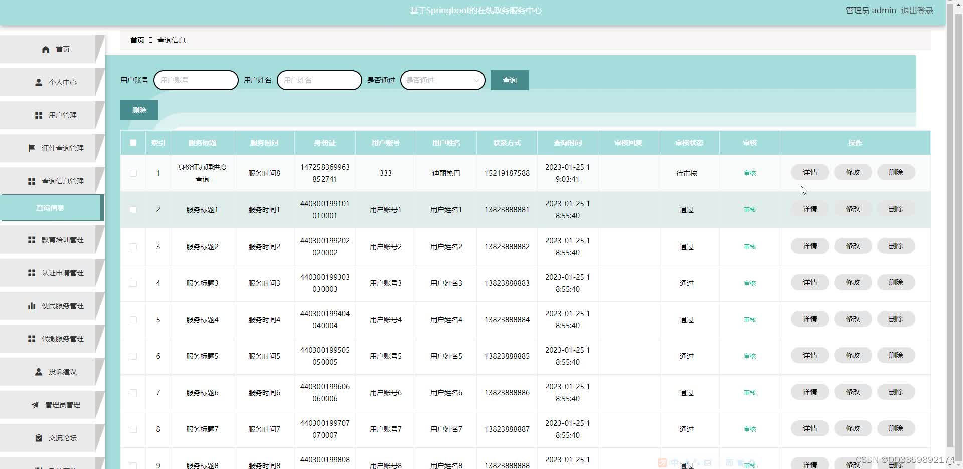Click 修改 for row 1 迪丽热巴
The height and width of the screenshot is (469, 963).
(853, 172)
